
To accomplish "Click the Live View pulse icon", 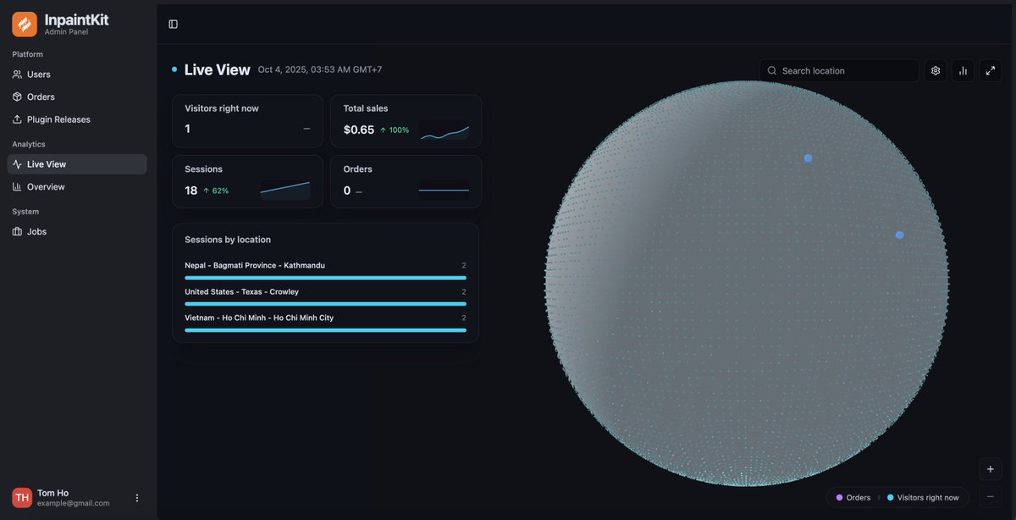I will click(x=17, y=164).
